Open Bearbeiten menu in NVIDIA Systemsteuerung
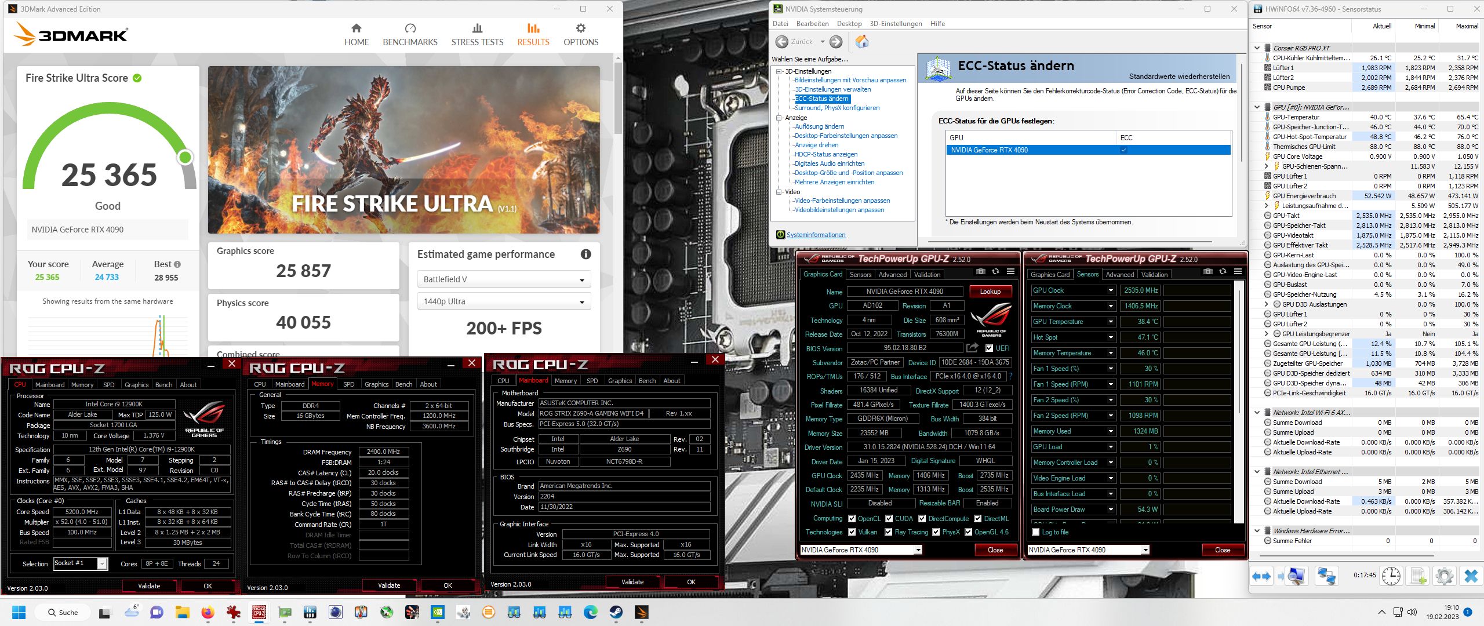Screen dimensions: 1484x626 click(x=812, y=24)
